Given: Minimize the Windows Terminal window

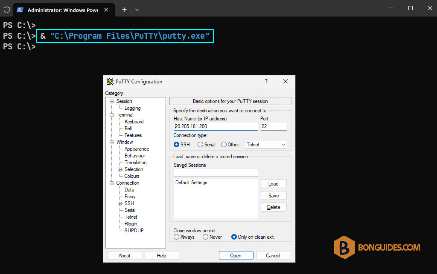Looking at the screenshot, I should coord(391,8).
